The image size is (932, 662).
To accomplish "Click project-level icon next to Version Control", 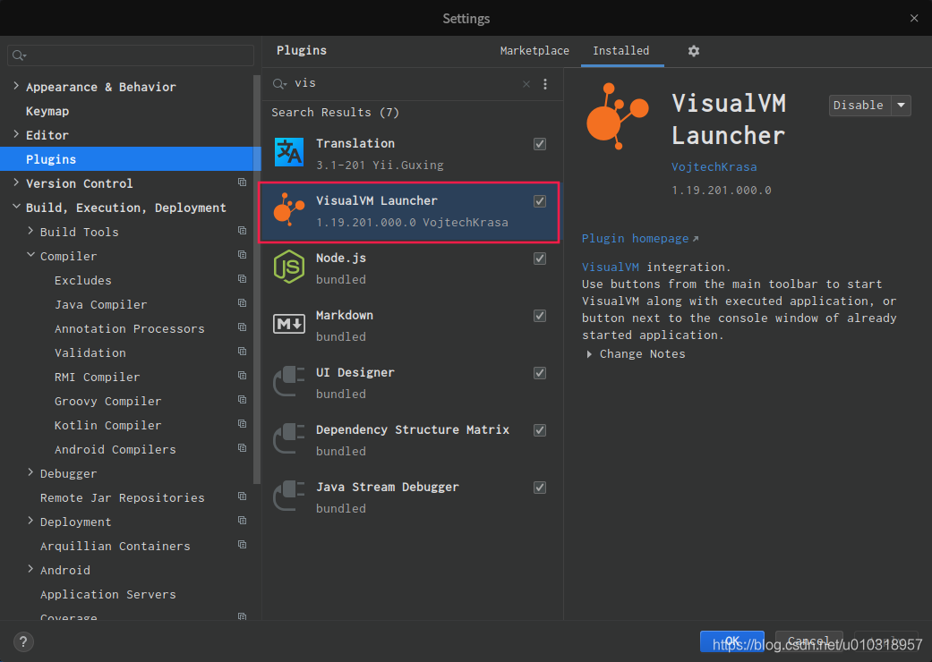I will tap(242, 182).
